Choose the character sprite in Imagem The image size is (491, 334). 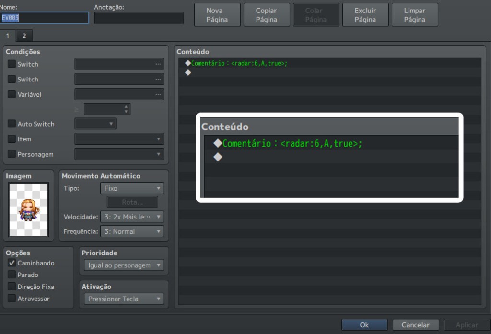coord(28,209)
